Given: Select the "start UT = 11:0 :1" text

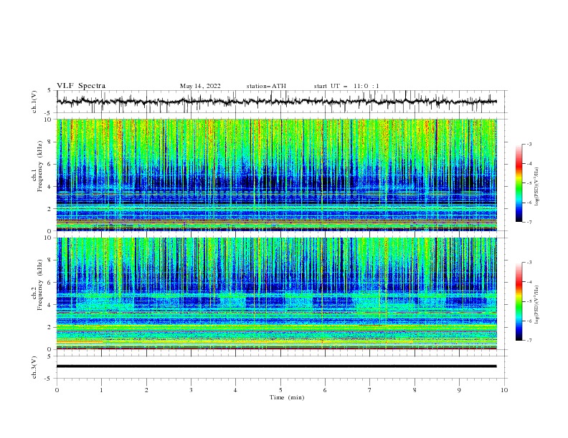Looking at the screenshot, I should [x=346, y=86].
